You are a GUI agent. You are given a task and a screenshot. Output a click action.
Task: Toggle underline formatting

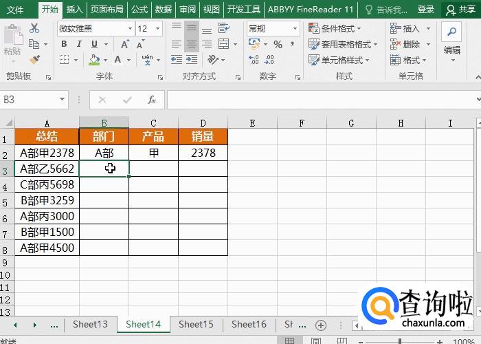95,44
